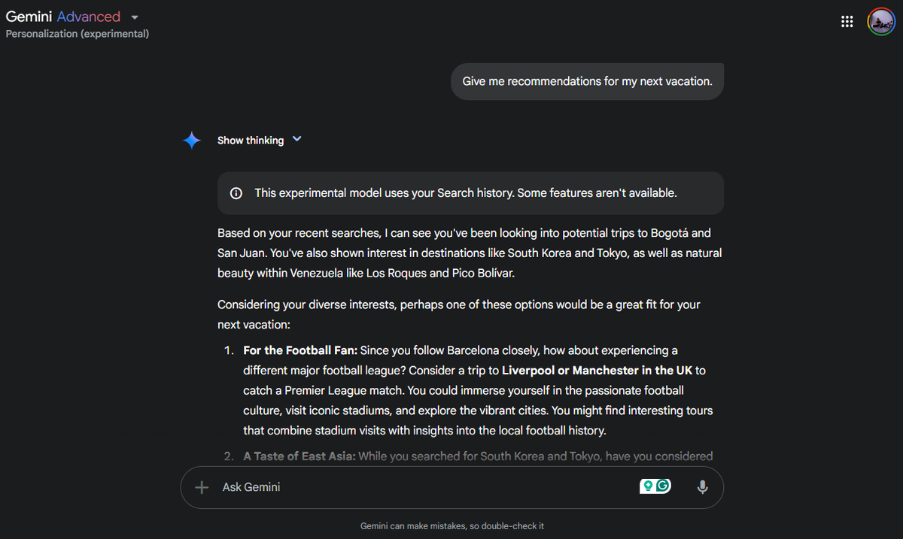Click the vacation recommendations prompt bubble

pos(587,81)
